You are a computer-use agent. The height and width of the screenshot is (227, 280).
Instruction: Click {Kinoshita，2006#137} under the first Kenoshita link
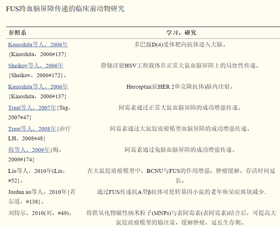[x=37, y=54]
